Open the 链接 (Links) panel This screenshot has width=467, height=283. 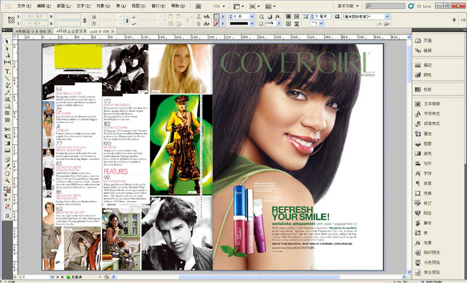424,51
